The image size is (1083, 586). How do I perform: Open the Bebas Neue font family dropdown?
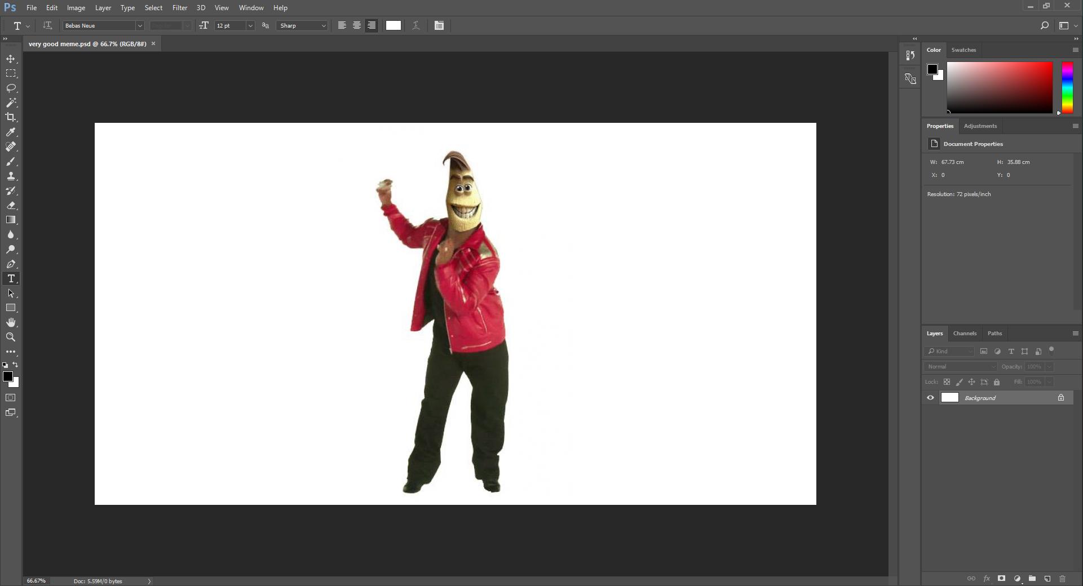pyautogui.click(x=139, y=26)
